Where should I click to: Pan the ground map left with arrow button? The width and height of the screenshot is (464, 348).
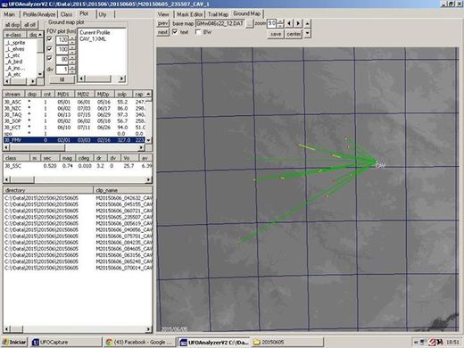(289, 23)
